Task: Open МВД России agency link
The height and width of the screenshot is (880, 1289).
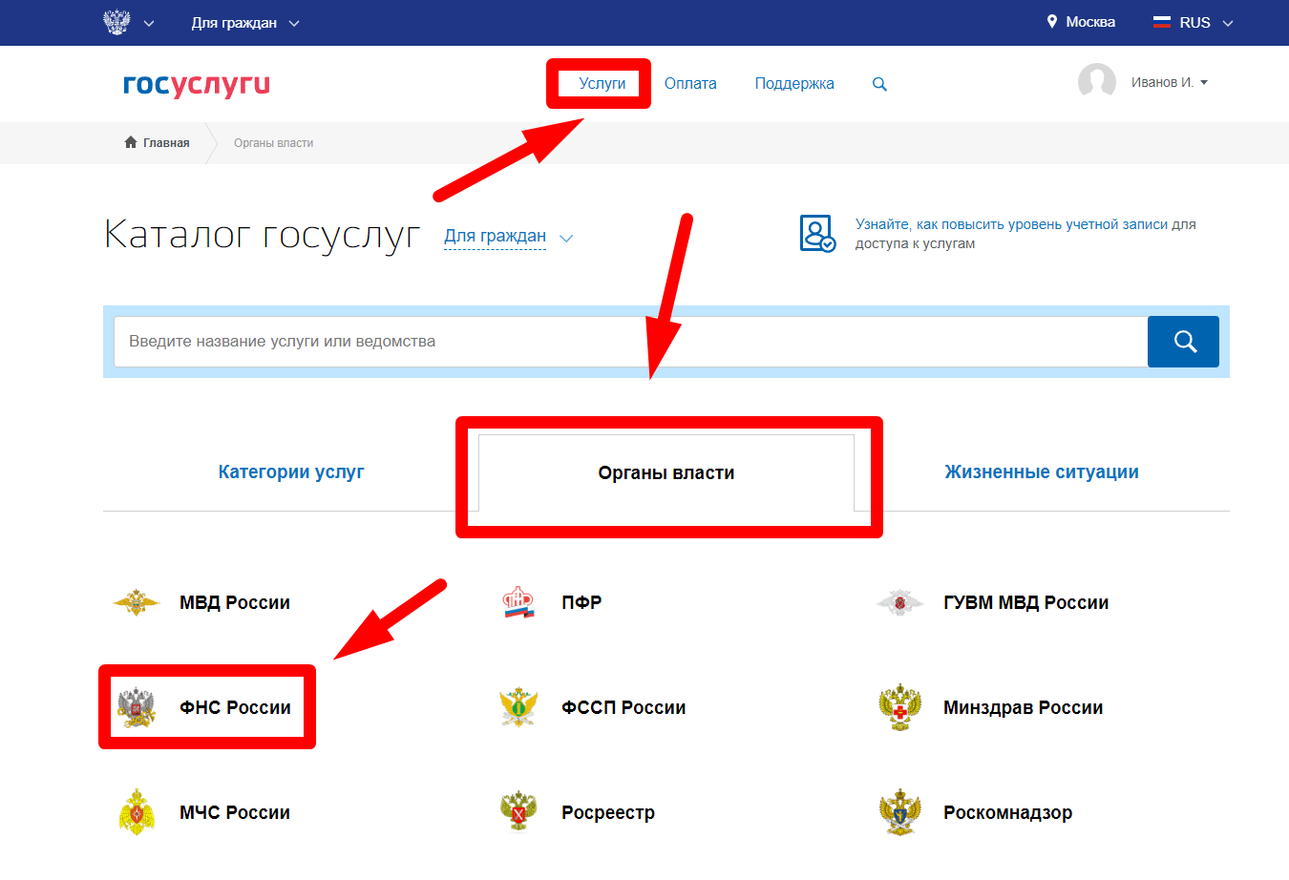Action: coord(235,602)
